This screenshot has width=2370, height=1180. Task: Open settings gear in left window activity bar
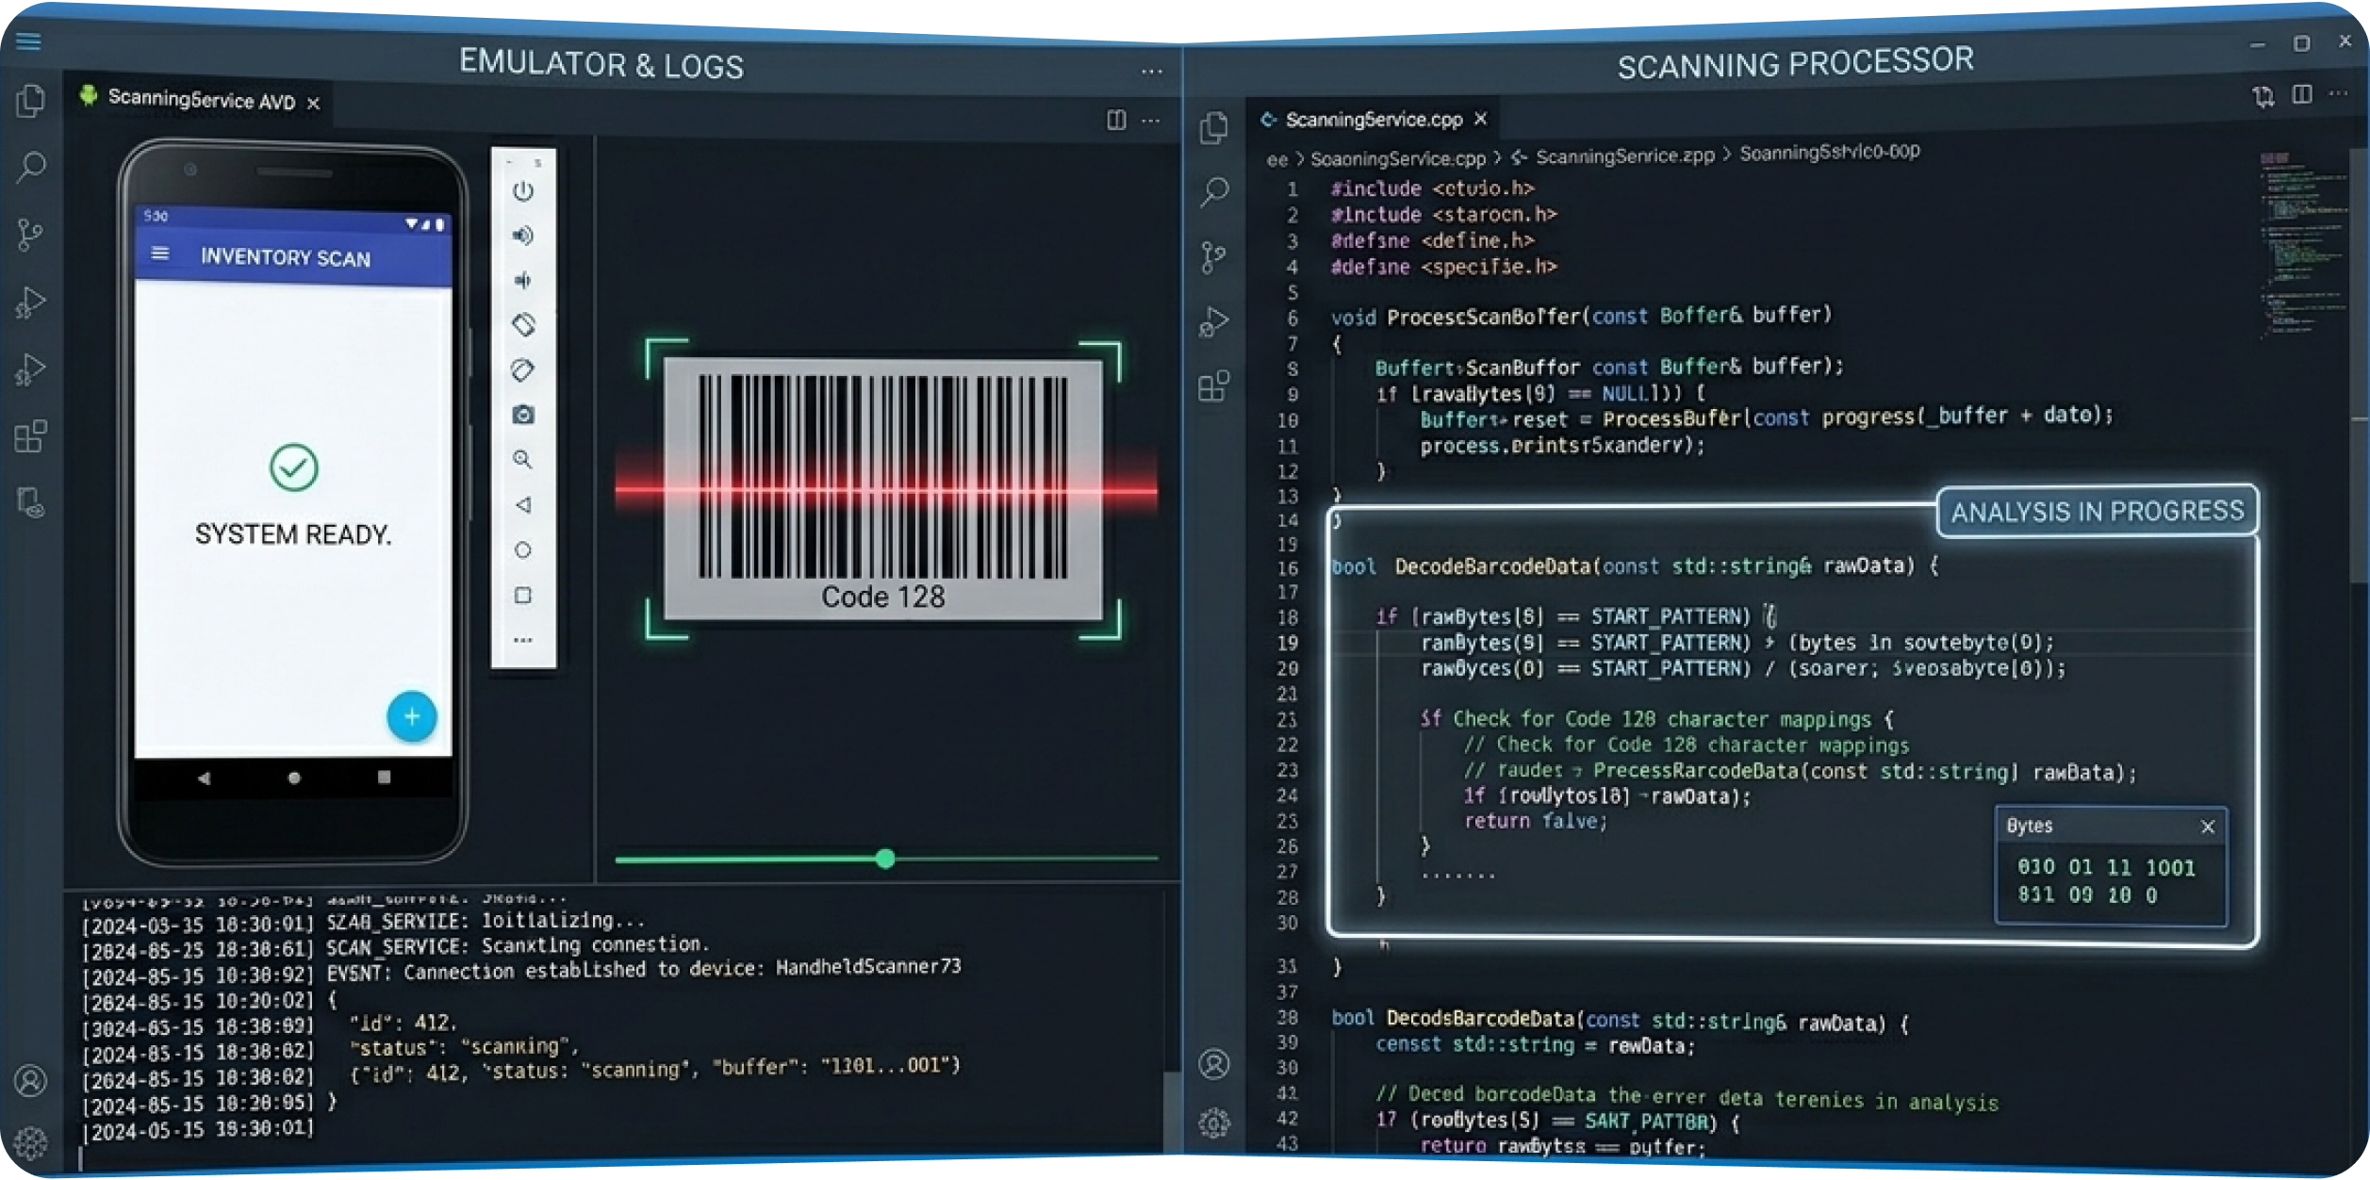coord(30,1142)
